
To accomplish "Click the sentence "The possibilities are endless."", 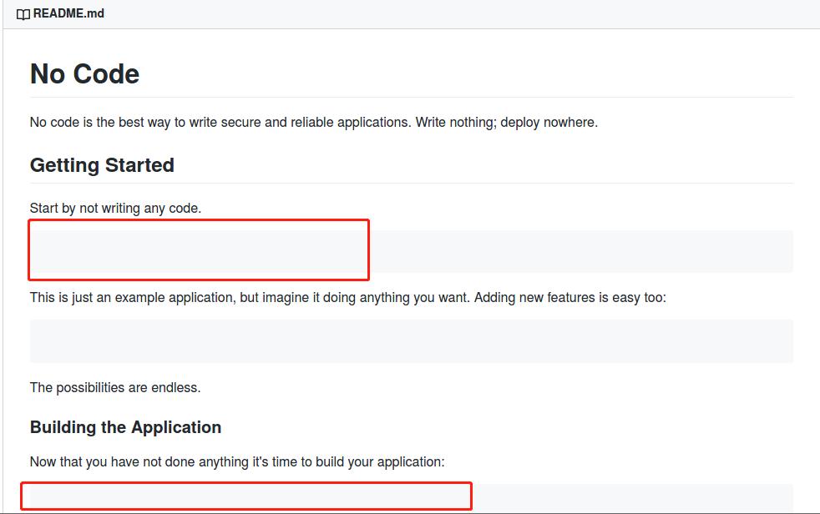I will pos(115,387).
